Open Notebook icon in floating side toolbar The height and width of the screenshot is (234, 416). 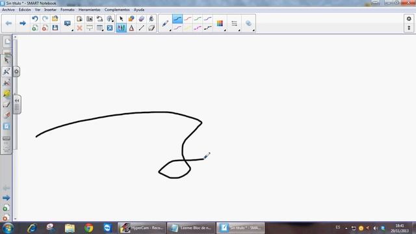pos(6,126)
